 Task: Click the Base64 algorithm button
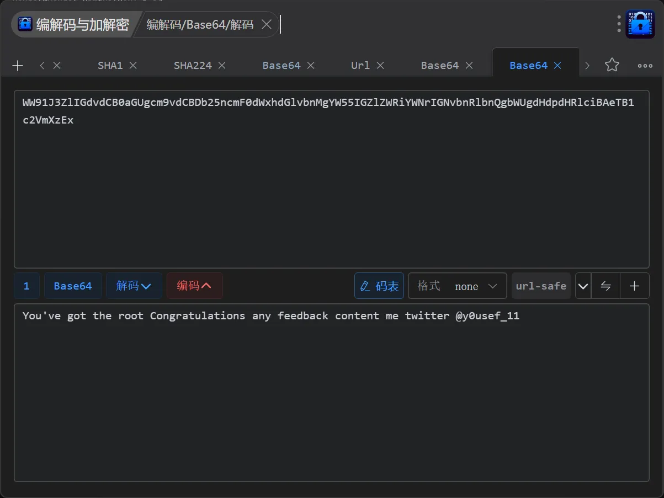[x=73, y=286]
